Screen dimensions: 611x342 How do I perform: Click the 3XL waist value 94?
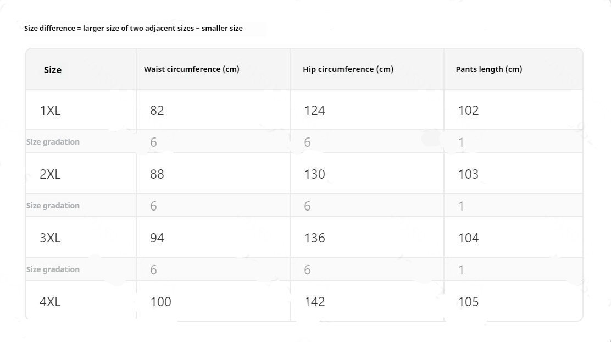[x=157, y=238]
